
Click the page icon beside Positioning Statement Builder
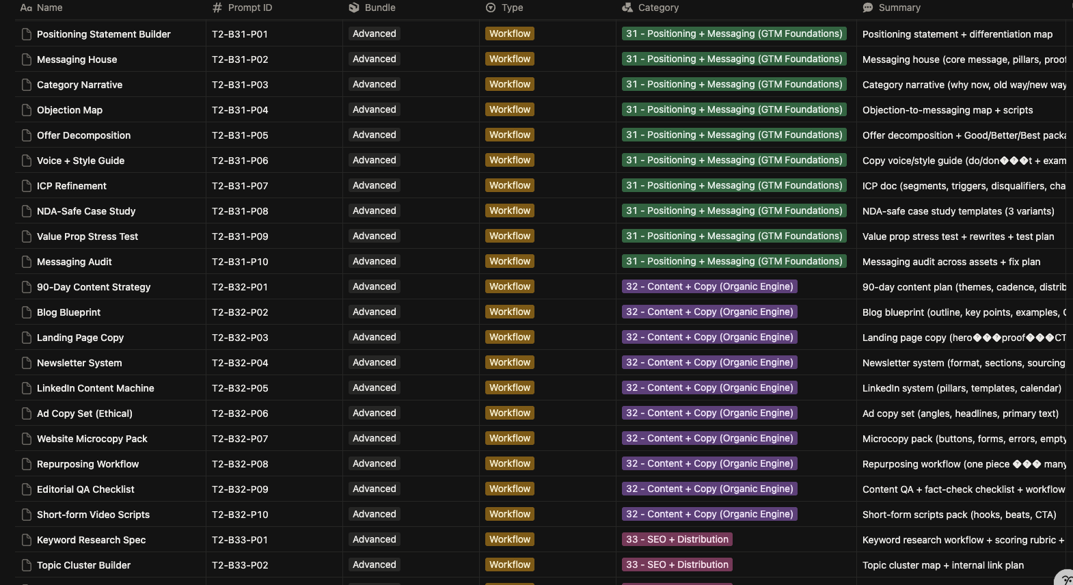pyautogui.click(x=25, y=33)
